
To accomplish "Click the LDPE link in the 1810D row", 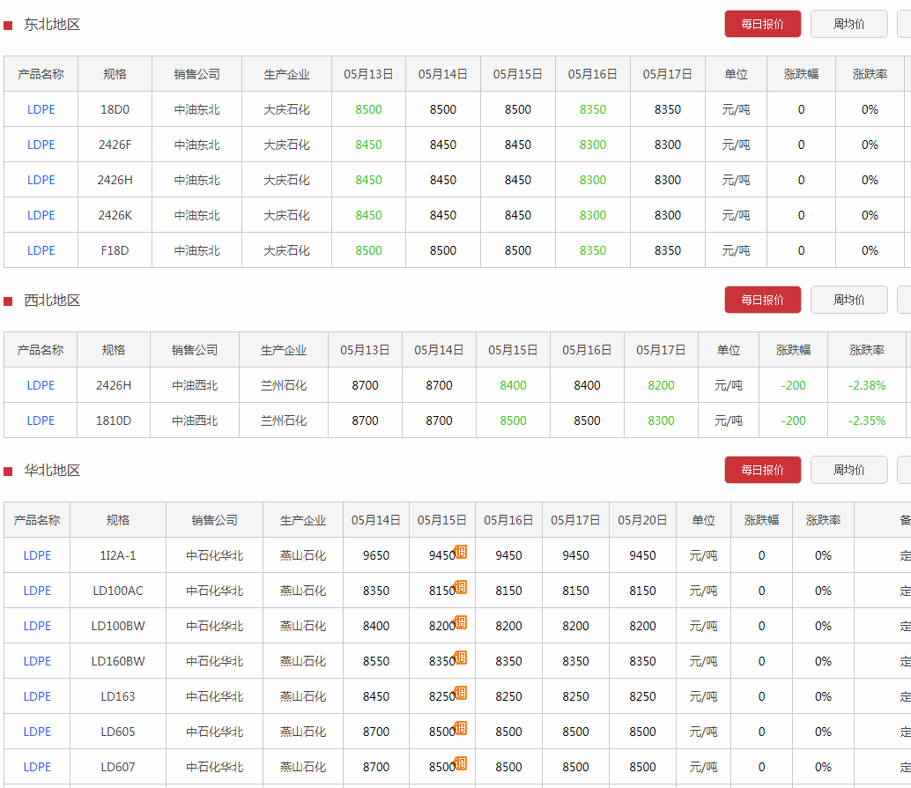I will point(41,420).
